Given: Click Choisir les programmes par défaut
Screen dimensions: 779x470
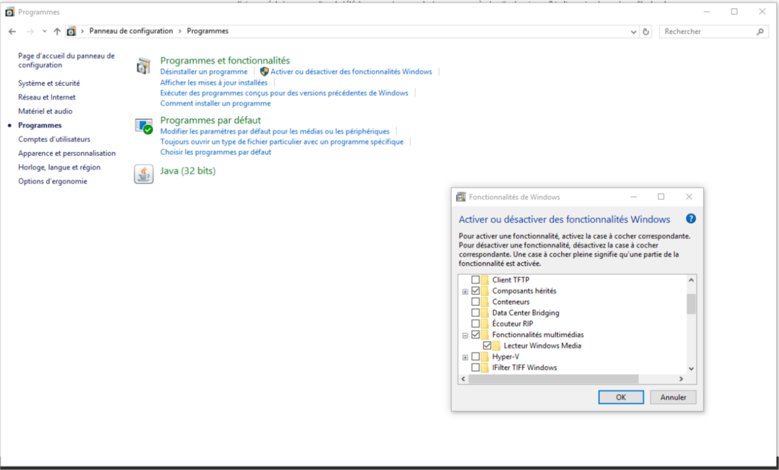Looking at the screenshot, I should tap(216, 152).
